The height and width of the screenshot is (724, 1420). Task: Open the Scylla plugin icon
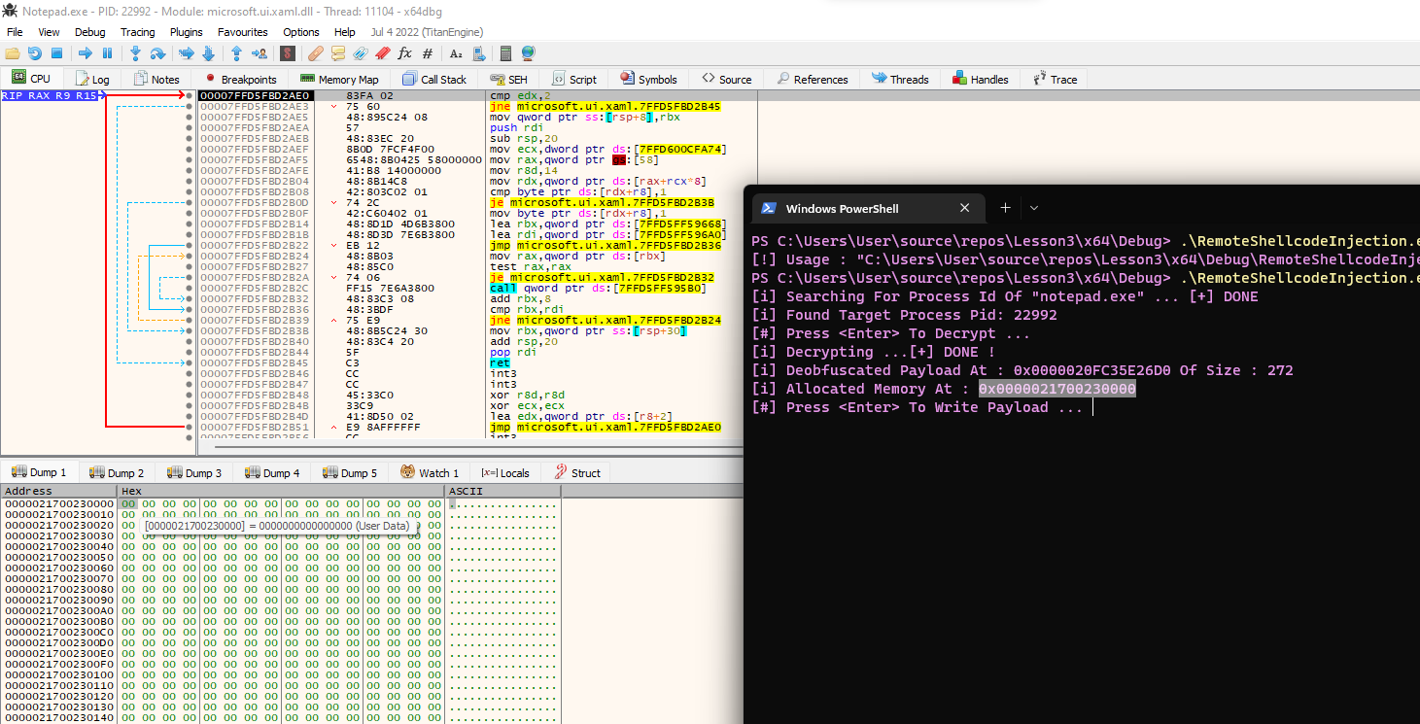(288, 53)
